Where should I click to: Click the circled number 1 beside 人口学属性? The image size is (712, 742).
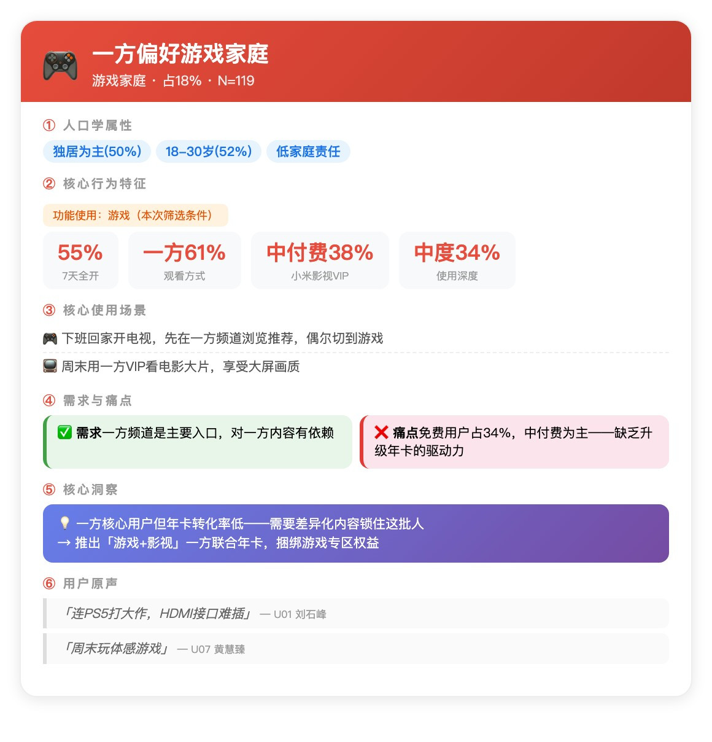coord(49,125)
